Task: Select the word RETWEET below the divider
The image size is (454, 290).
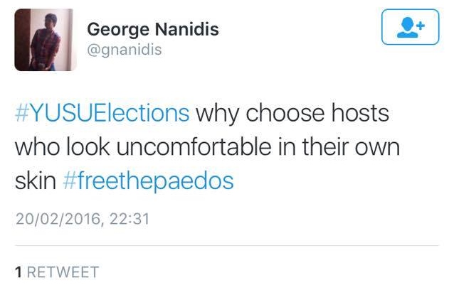Action: click(63, 272)
